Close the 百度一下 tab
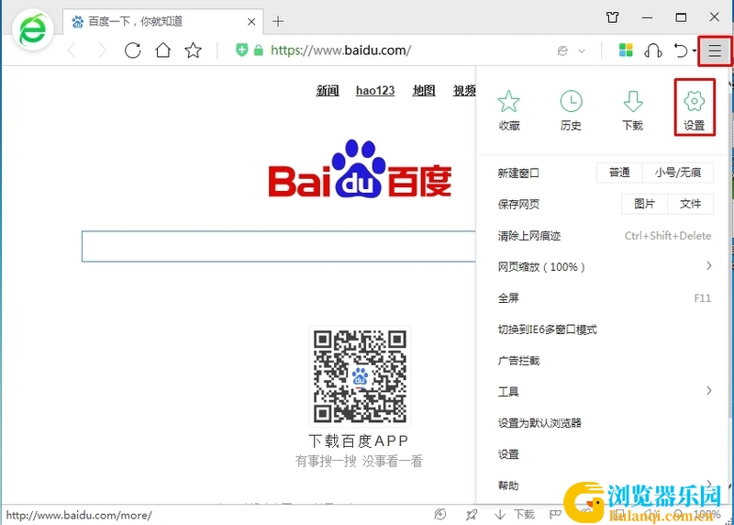Screen dimensions: 734x525 tap(251, 21)
